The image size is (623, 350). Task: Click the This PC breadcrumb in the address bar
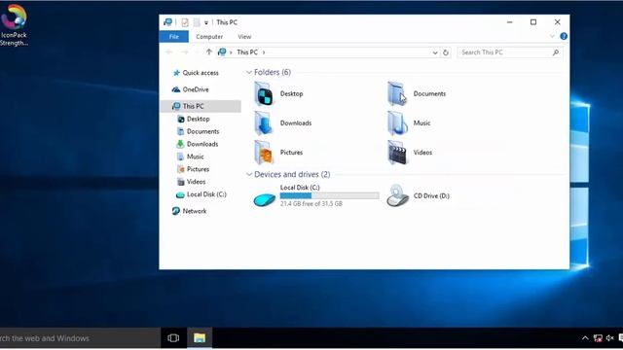pos(247,52)
